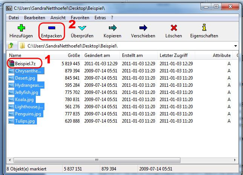The image size is (243, 175).
Task: Sort by the Name column header
Action: [25, 55]
